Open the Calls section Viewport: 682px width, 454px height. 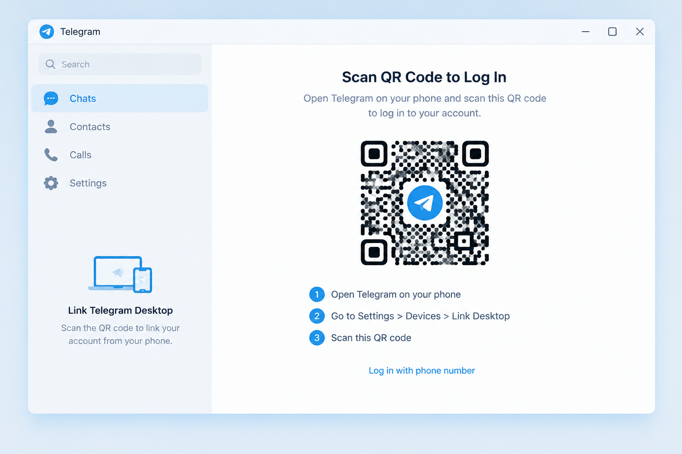coord(120,155)
